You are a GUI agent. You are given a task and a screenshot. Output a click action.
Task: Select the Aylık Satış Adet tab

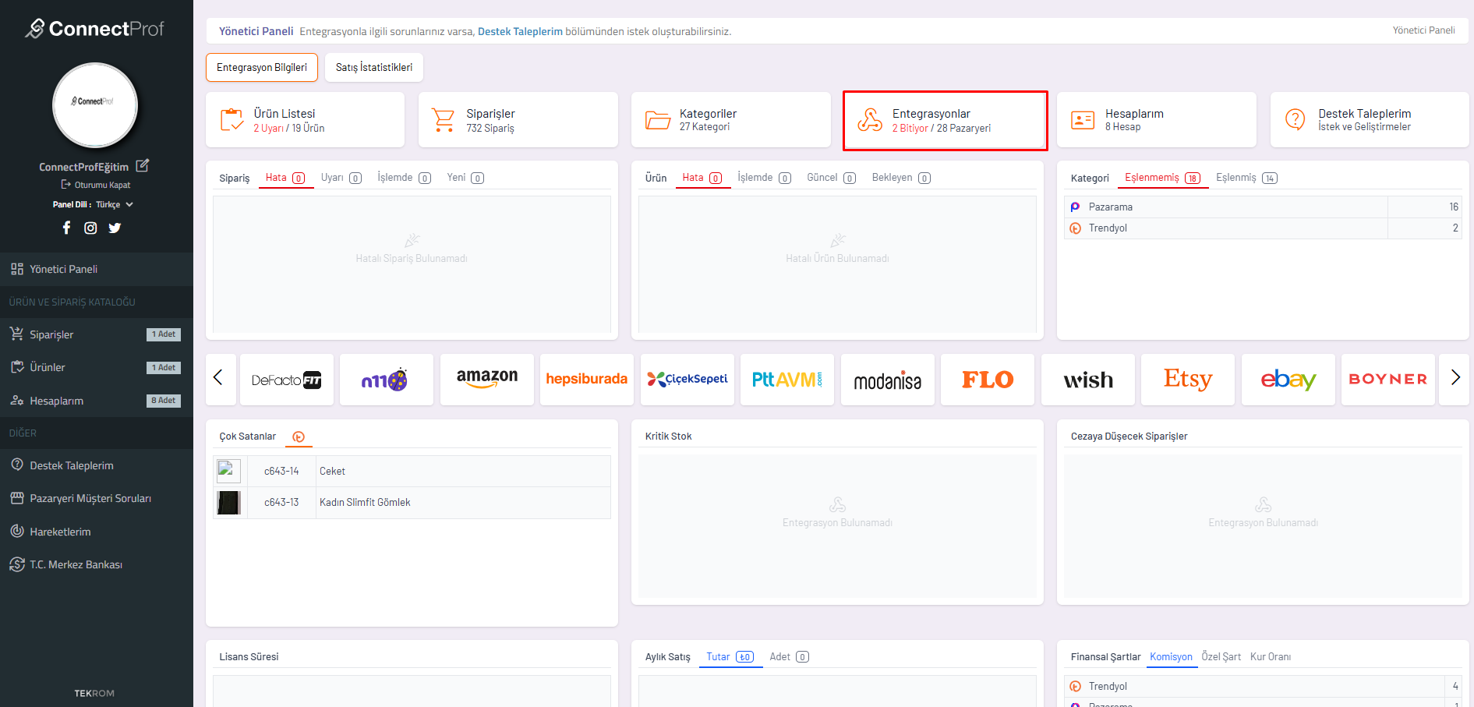789,657
